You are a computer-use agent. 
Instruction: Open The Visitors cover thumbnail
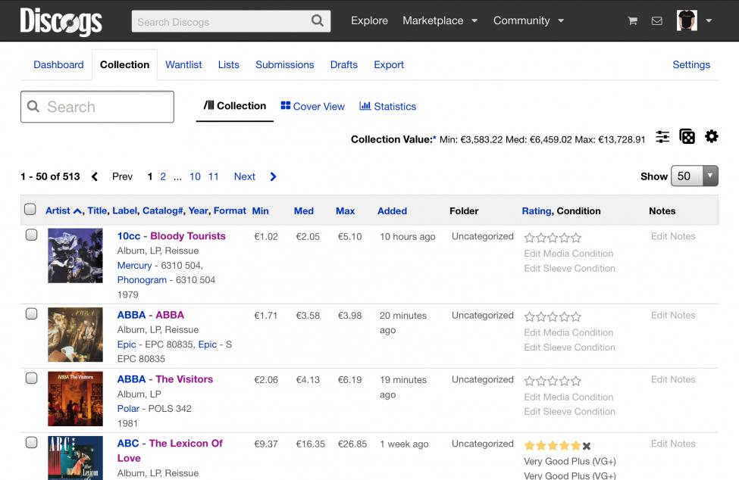(75, 398)
